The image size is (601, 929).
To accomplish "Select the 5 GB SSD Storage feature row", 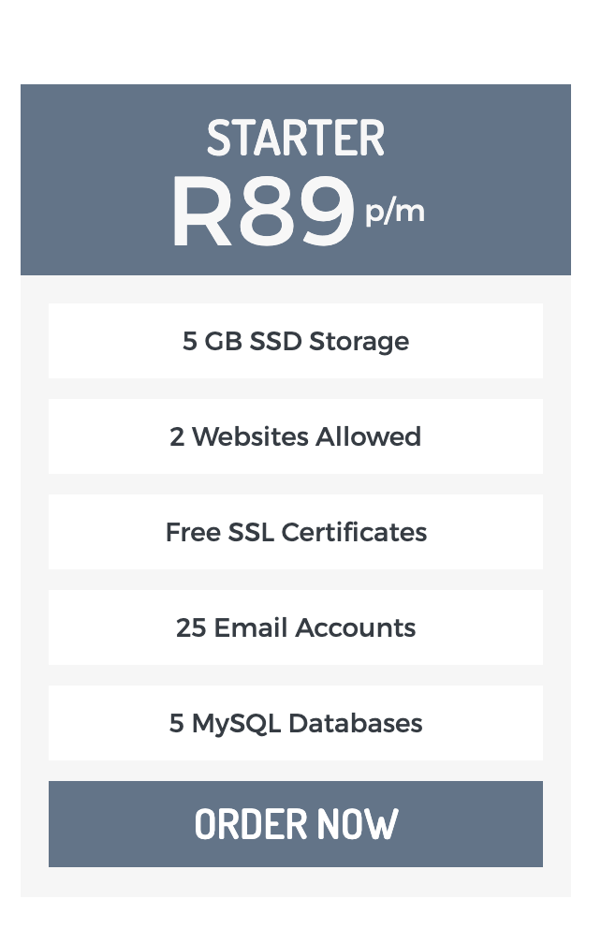I will (x=296, y=341).
